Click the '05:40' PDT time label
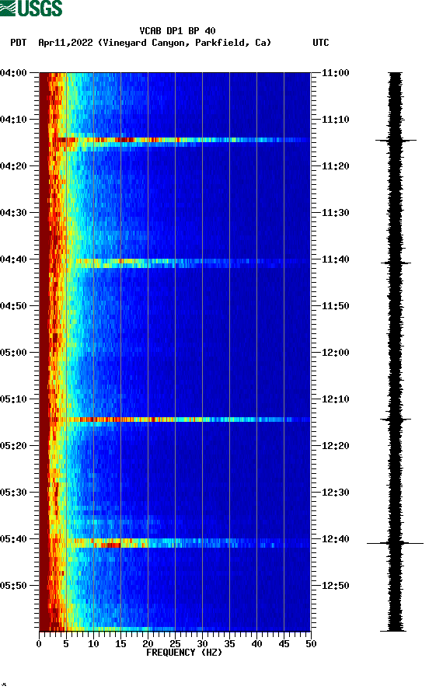This screenshot has width=429, height=693. pyautogui.click(x=13, y=539)
